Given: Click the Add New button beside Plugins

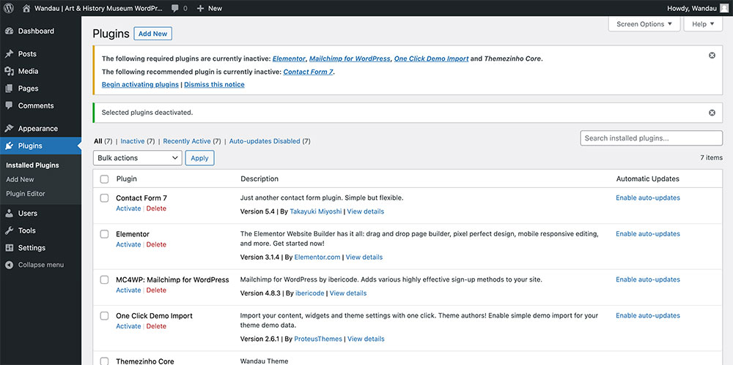Looking at the screenshot, I should pyautogui.click(x=153, y=34).
